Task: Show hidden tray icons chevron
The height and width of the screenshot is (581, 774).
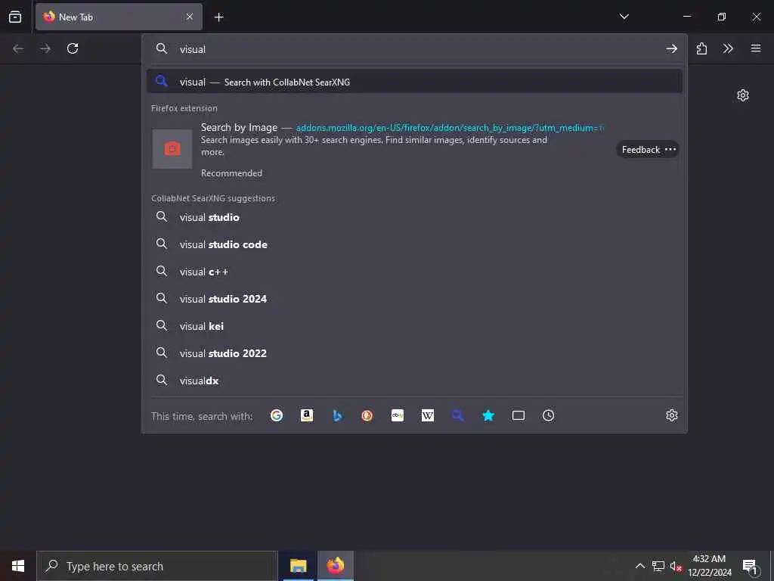Action: coord(639,566)
